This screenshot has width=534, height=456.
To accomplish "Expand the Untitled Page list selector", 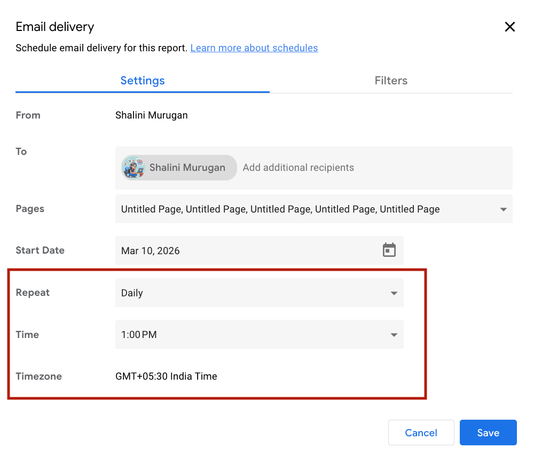I will click(x=280, y=209).
